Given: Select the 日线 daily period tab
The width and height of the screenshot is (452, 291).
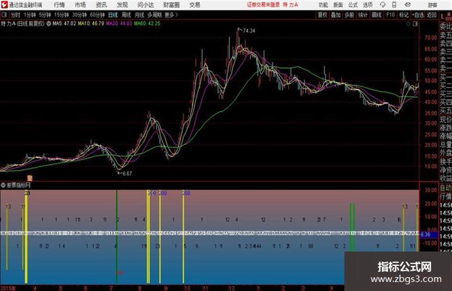Looking at the screenshot, I should [x=113, y=15].
